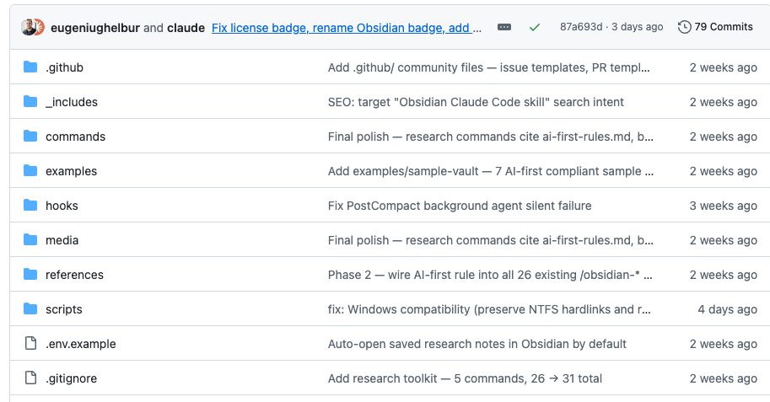The width and height of the screenshot is (770, 402).
Task: Expand commit message with ellipsis button
Action: point(504,28)
